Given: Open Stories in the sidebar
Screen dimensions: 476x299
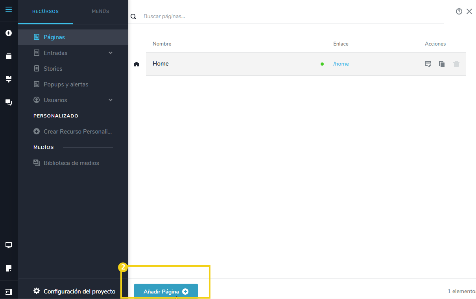Looking at the screenshot, I should tap(73, 69).
